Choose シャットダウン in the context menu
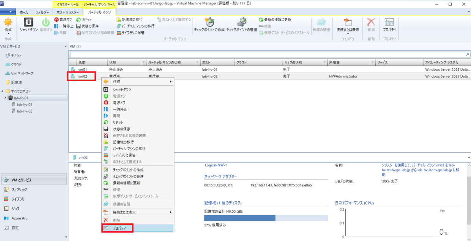 point(138,89)
